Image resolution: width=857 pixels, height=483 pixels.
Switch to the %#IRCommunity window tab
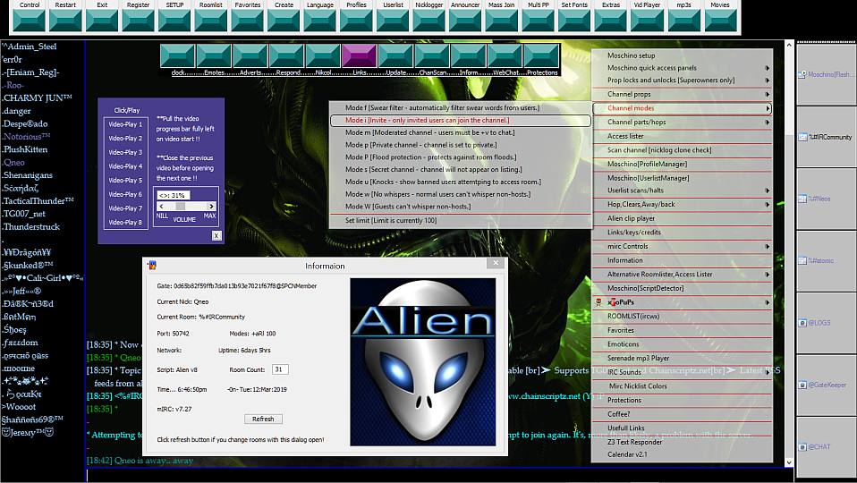(x=827, y=137)
